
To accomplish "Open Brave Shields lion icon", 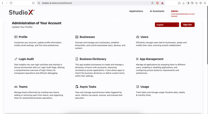I will (158, 3).
